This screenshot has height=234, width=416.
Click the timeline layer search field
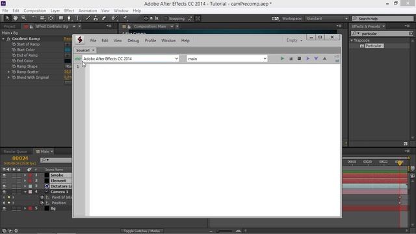[x=56, y=160]
